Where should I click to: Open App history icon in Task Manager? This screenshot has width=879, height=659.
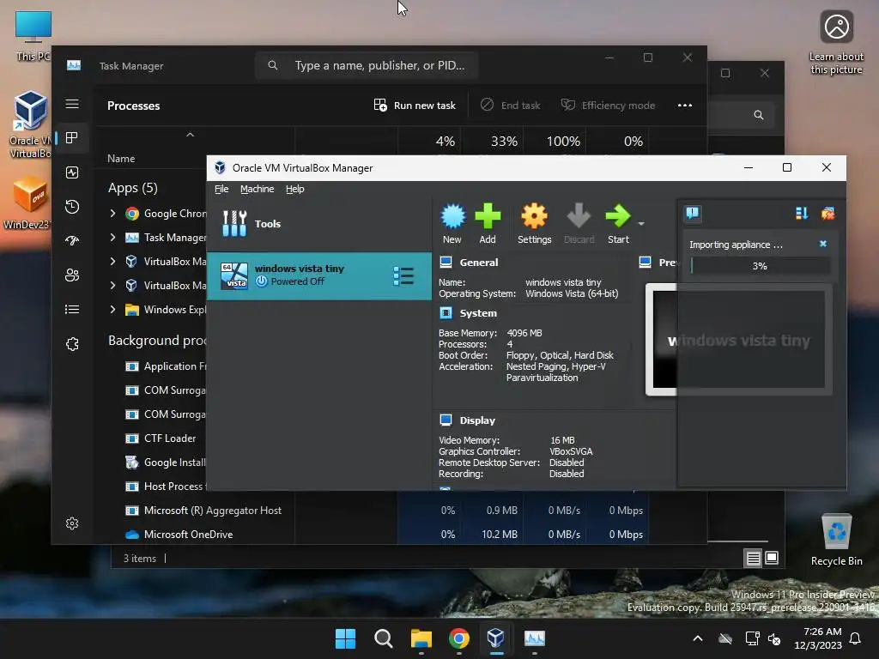(x=72, y=207)
